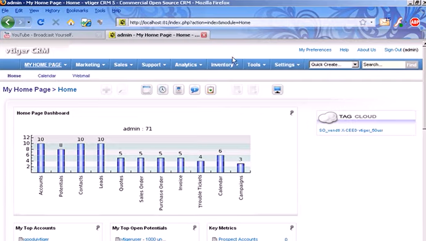Screen dimensions: 426x241
Task: Click the Accounts bar in dashboard chart
Action: tap(41, 158)
